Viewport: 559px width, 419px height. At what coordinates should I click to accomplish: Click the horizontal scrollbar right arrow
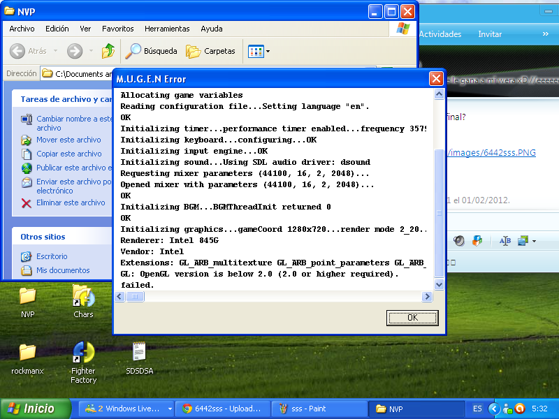pos(427,297)
